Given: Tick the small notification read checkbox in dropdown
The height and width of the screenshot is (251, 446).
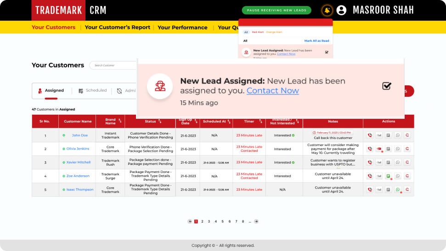Looking at the screenshot, I should point(327,52).
